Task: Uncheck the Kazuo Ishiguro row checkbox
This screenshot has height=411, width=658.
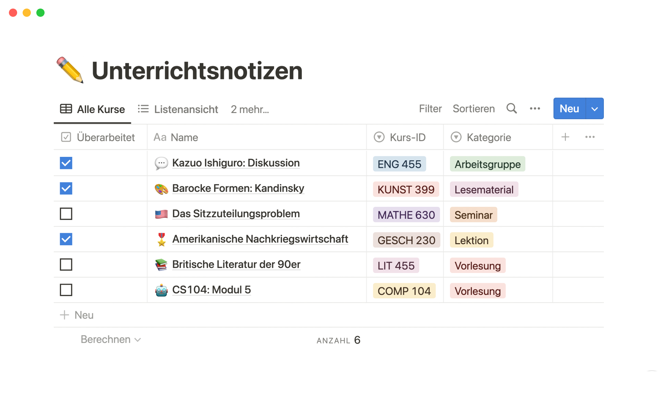Action: click(66, 163)
